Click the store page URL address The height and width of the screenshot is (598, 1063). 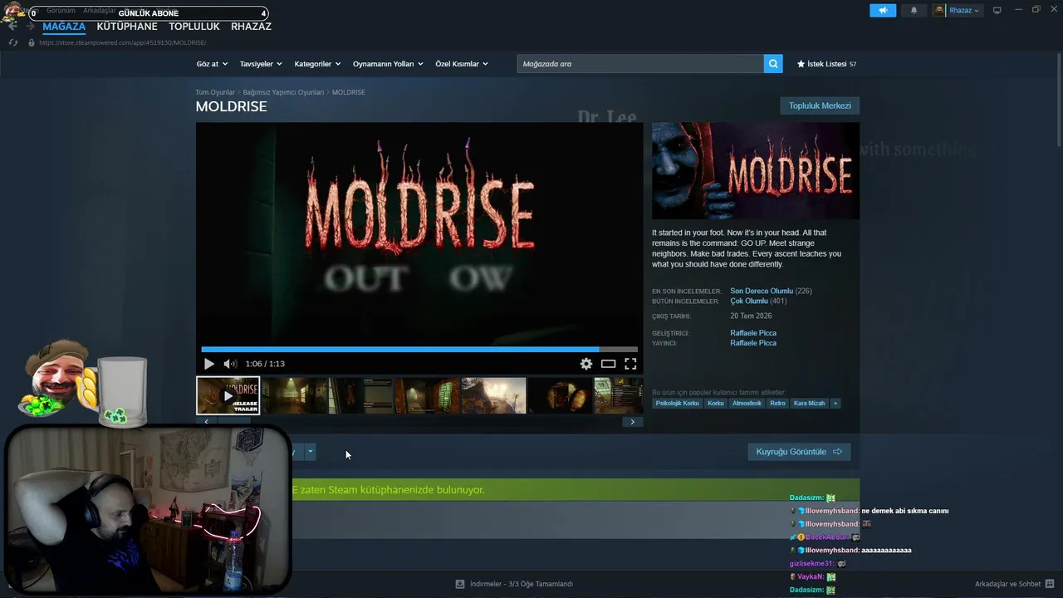point(122,42)
